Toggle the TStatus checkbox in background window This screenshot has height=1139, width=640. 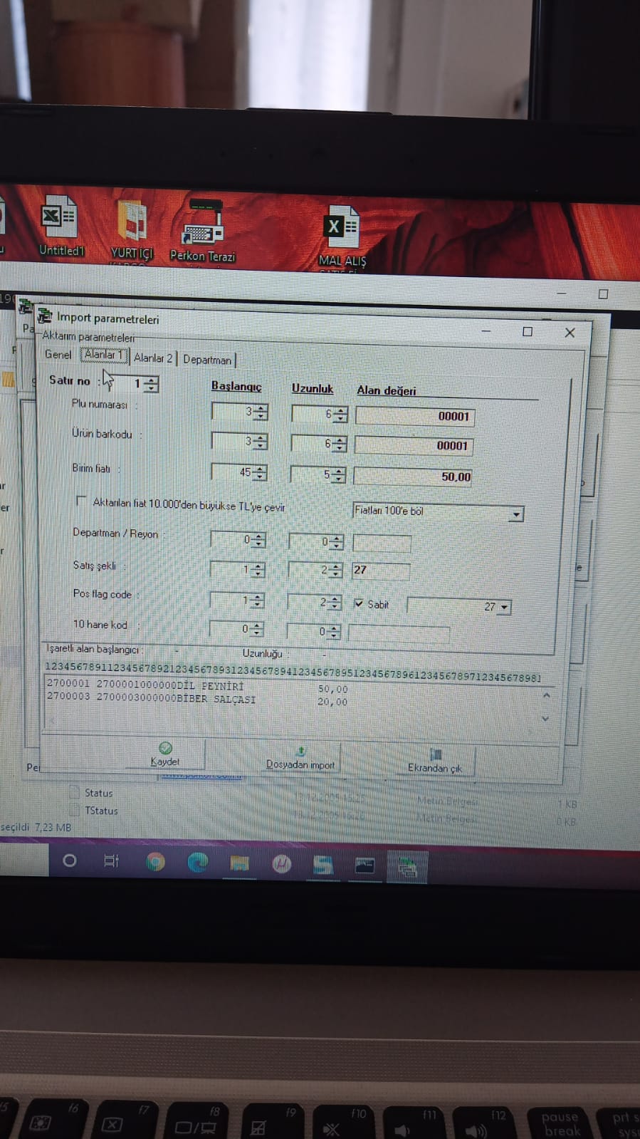(74, 810)
